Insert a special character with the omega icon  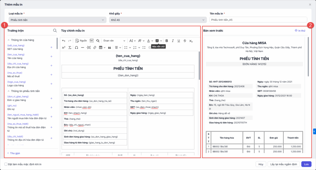[77, 48]
